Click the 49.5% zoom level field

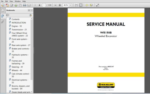66,5
